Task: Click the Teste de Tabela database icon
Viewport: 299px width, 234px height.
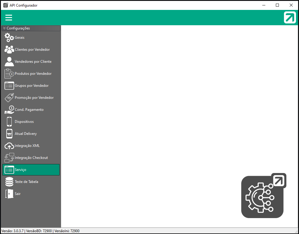Action: (x=9, y=182)
